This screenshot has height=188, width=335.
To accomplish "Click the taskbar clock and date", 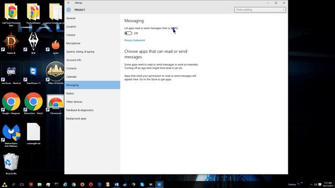I will pyautogui.click(x=328, y=184).
